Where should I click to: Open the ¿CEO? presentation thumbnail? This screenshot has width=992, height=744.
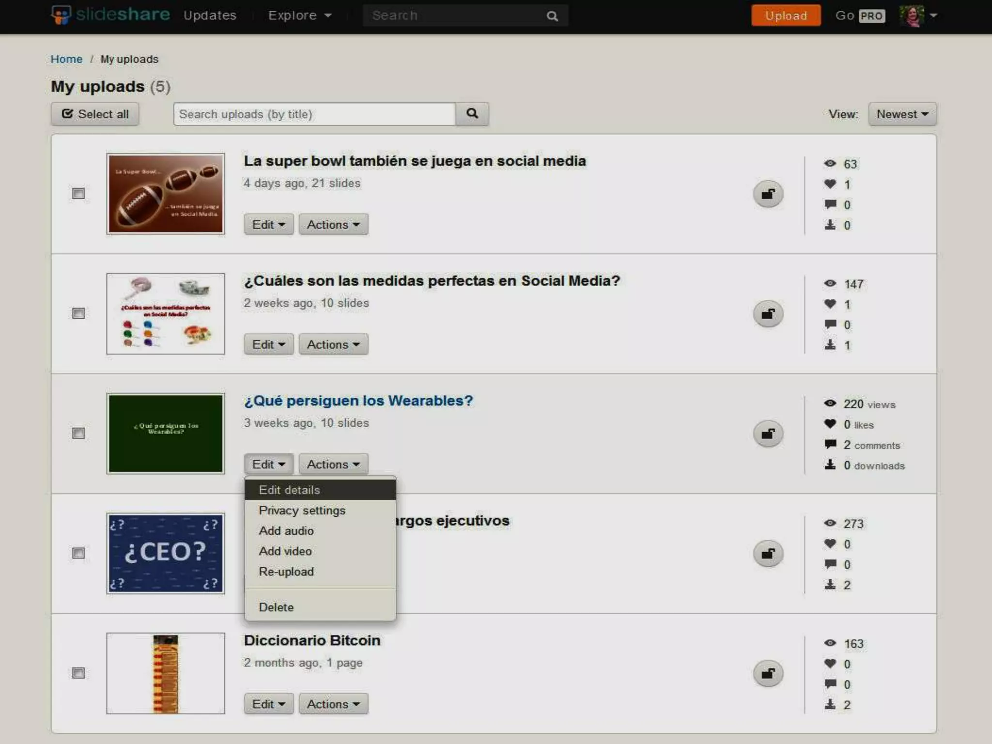tap(166, 553)
